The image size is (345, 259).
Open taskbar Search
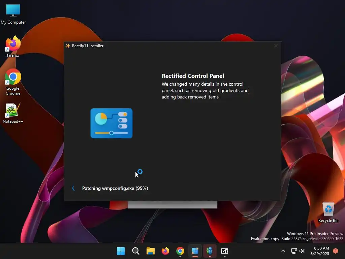click(135, 251)
